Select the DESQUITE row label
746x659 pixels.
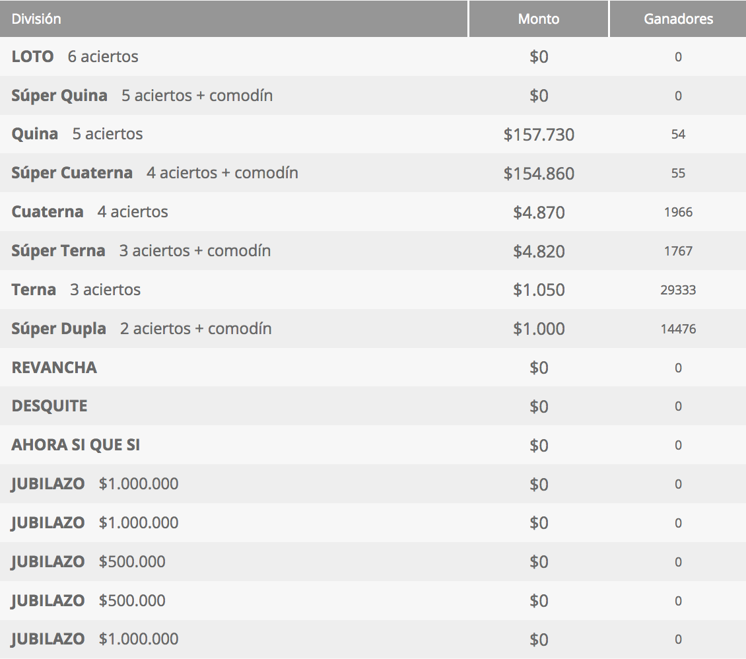(x=50, y=406)
